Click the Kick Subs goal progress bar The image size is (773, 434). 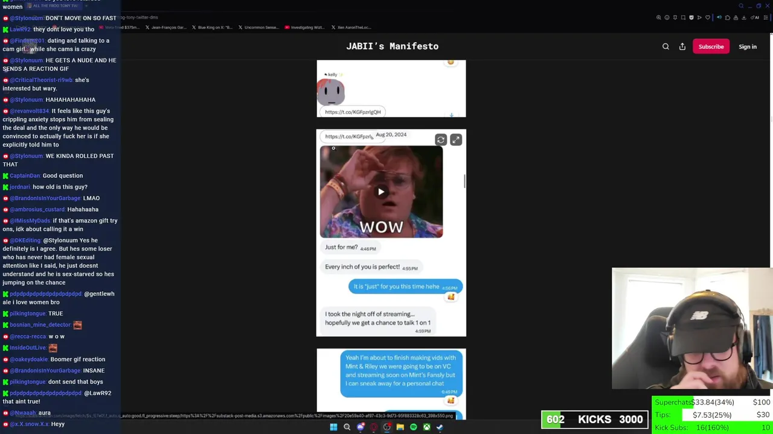[712, 427]
